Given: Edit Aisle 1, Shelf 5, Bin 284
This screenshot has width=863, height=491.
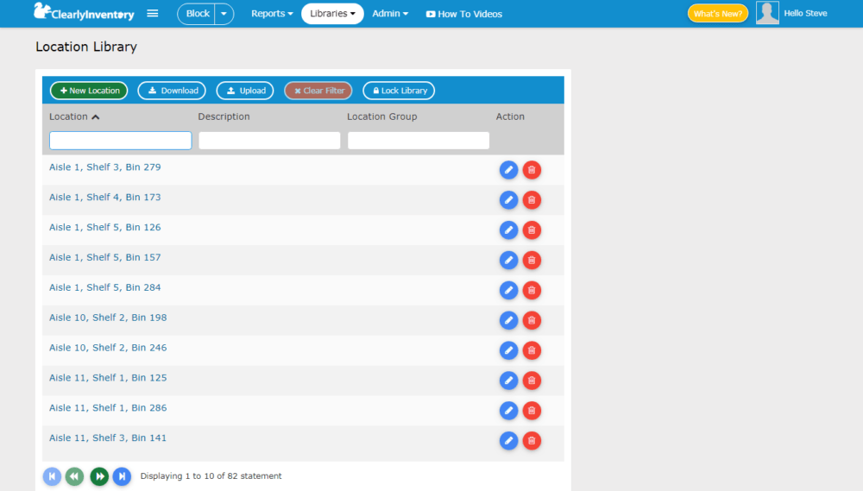Looking at the screenshot, I should point(508,290).
